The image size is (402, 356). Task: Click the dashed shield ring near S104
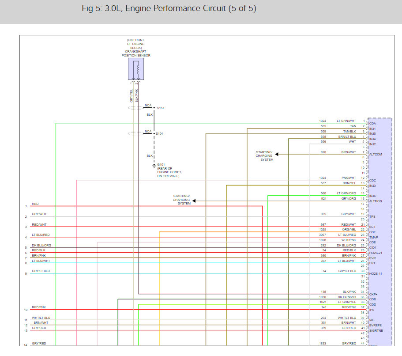[x=135, y=133]
